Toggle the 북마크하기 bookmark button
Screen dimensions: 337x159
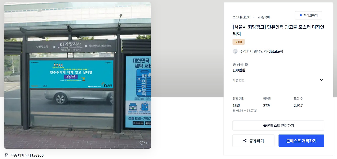pyautogui.click(x=309, y=16)
